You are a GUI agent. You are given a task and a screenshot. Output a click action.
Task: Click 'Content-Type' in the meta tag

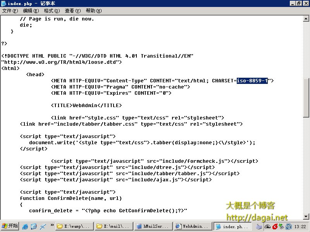[125, 81]
